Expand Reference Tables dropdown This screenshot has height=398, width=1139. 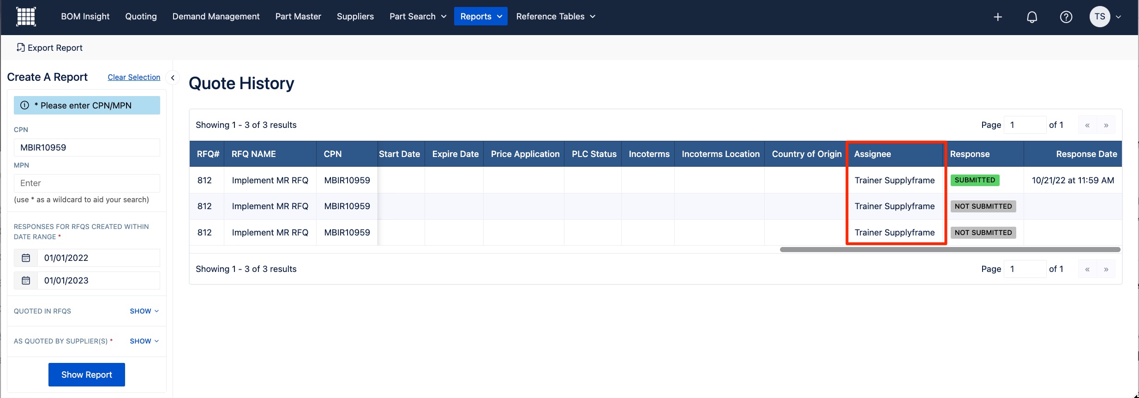(556, 17)
